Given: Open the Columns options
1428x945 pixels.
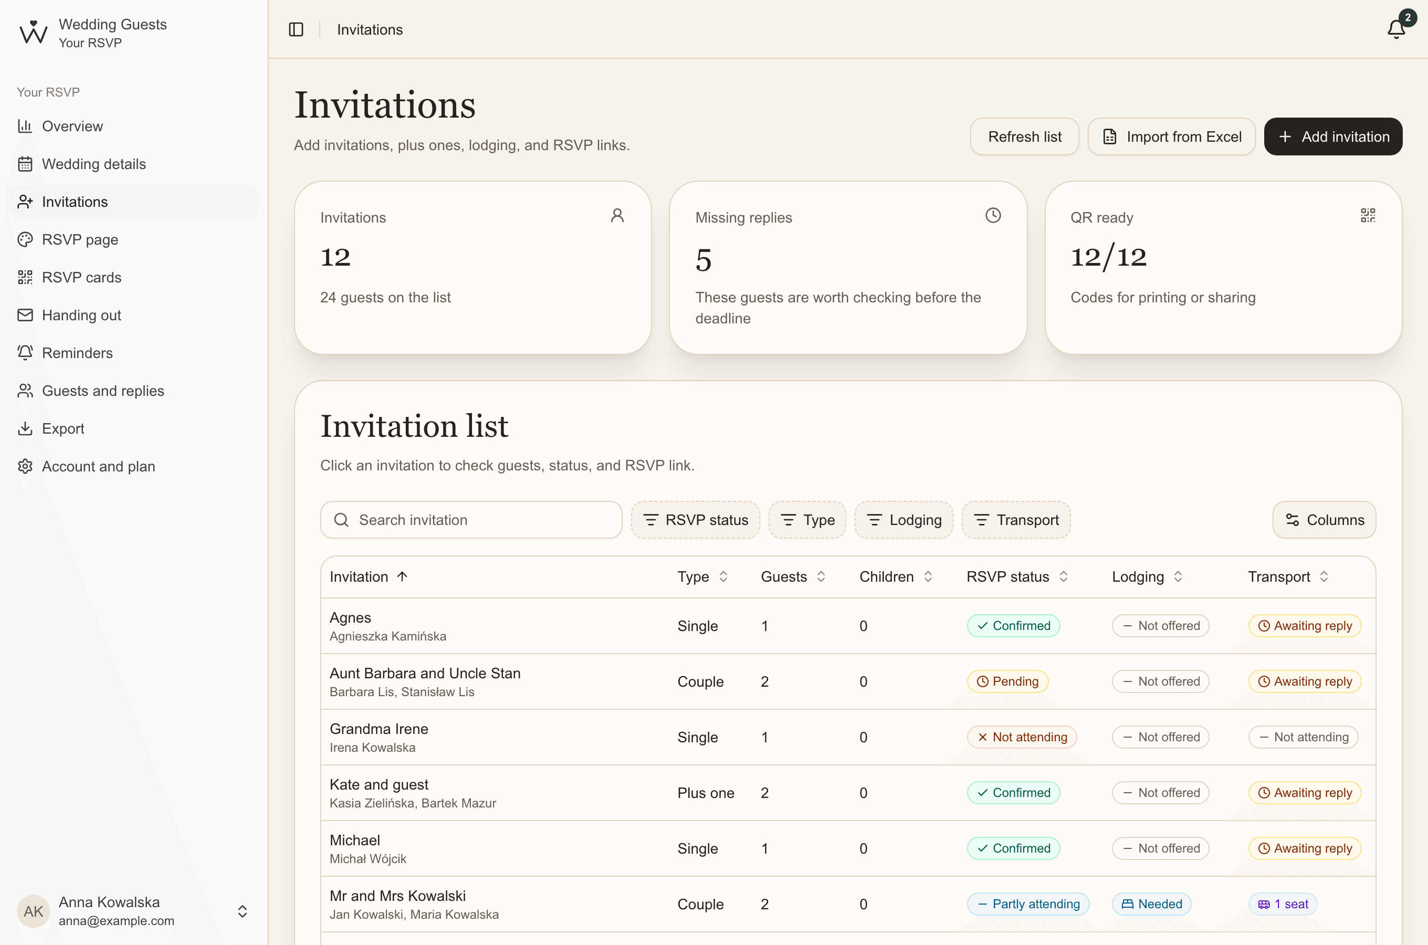Looking at the screenshot, I should (1325, 520).
